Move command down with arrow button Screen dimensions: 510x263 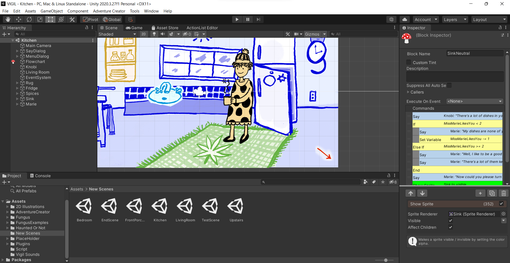pos(422,193)
